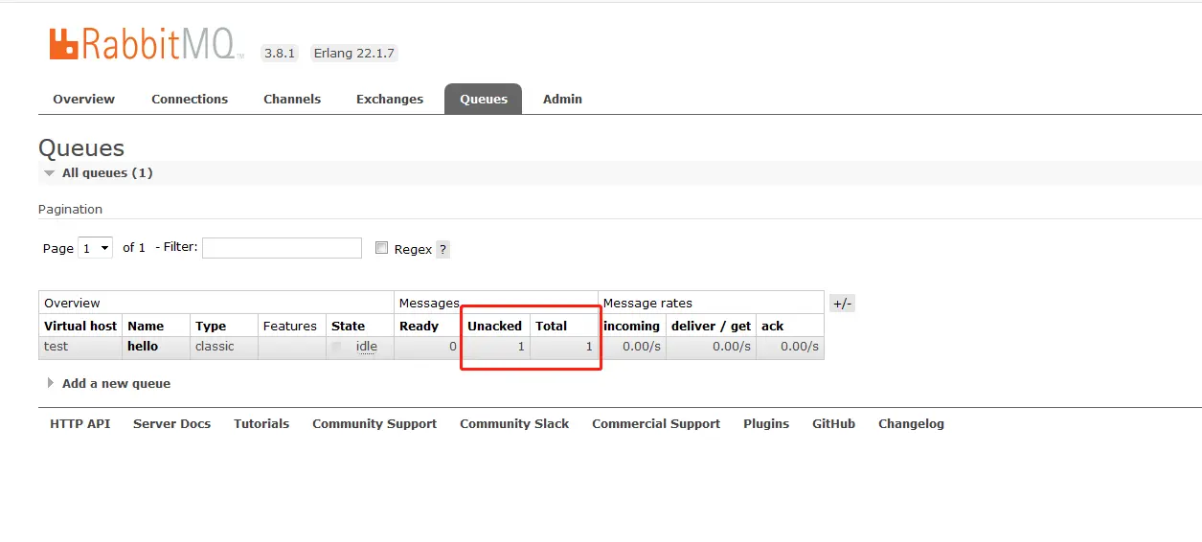The width and height of the screenshot is (1202, 542).
Task: Click the 3.8.1 version badge
Action: pos(280,54)
